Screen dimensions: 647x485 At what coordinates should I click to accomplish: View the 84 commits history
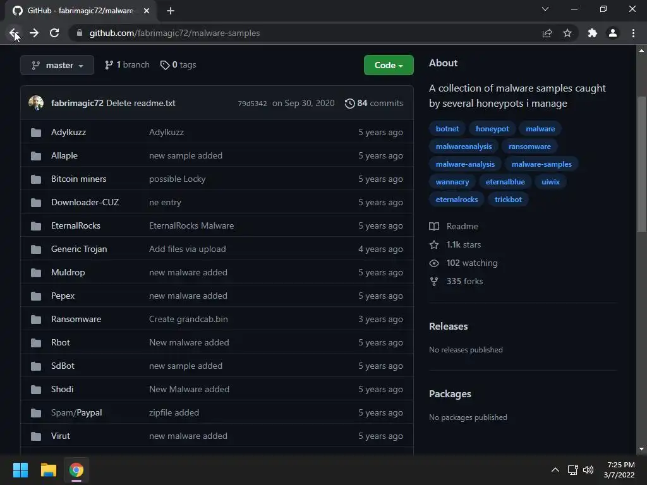(374, 103)
